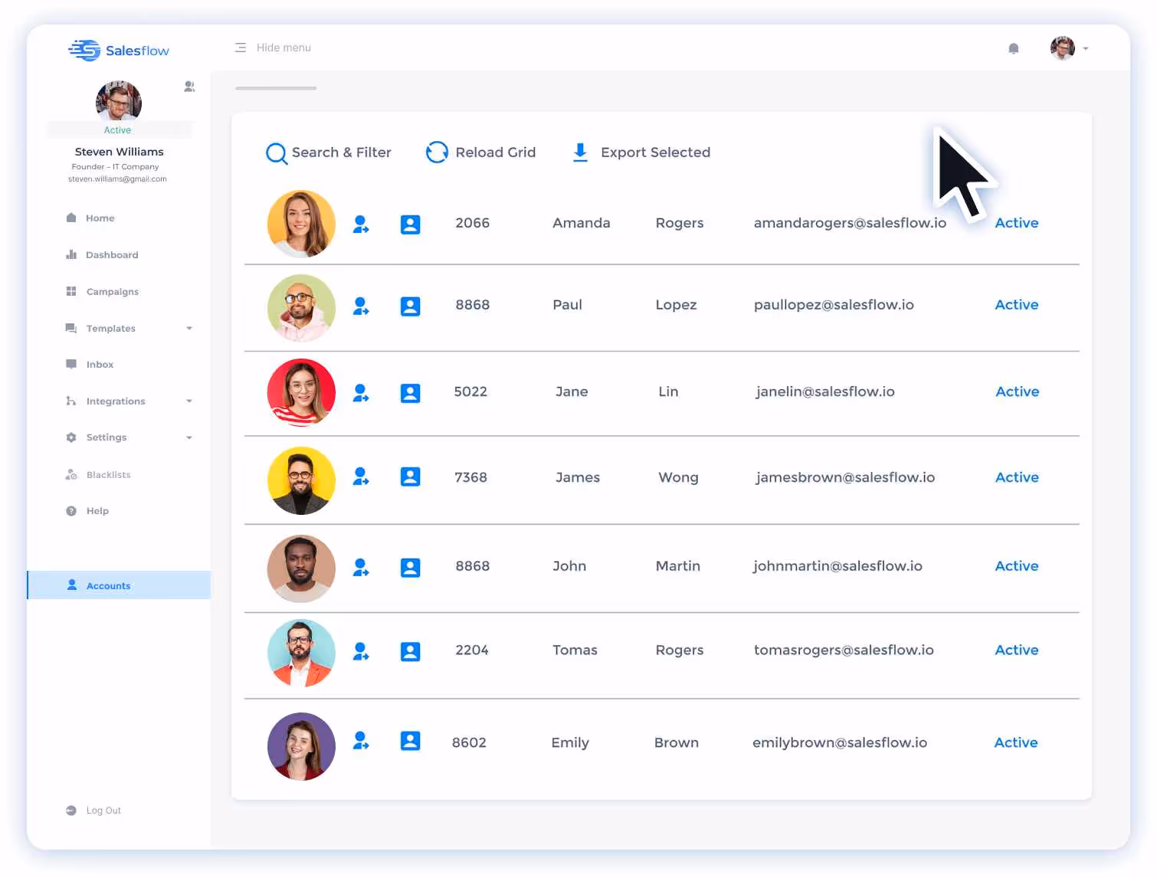Open the Blacklists sidebar icon
1157x878 pixels.
click(x=70, y=474)
